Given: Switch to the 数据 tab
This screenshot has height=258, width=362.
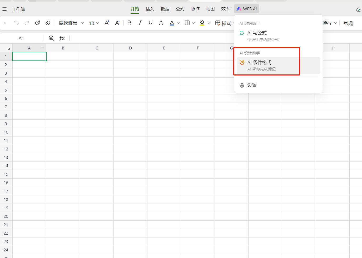Looking at the screenshot, I should click(x=165, y=9).
